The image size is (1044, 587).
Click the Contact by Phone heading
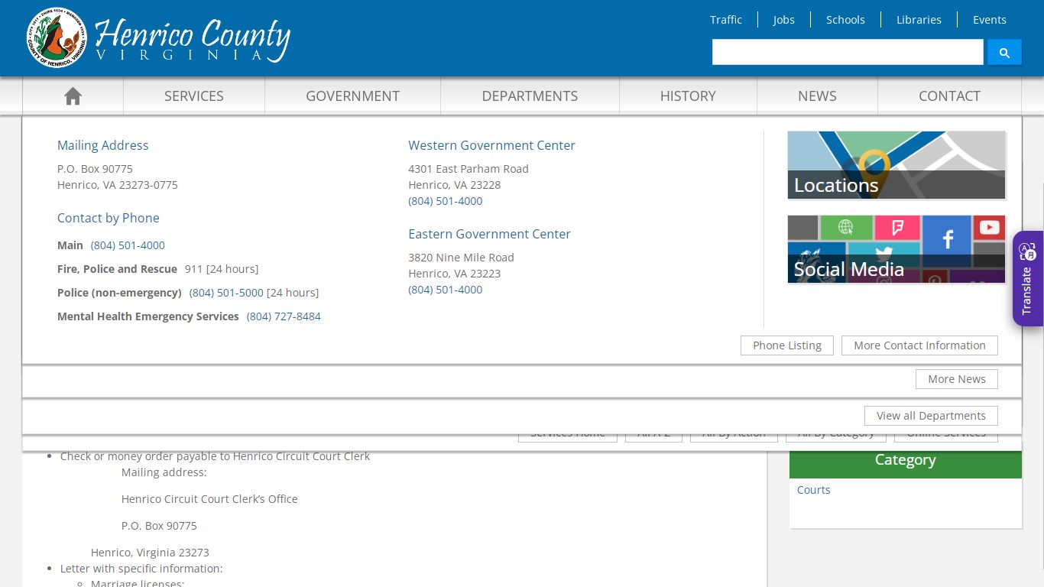(109, 218)
